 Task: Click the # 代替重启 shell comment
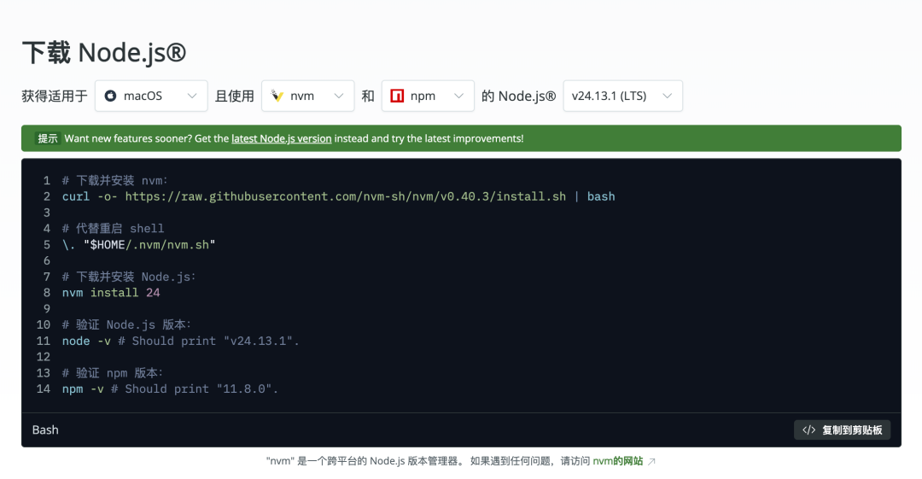[x=113, y=229]
